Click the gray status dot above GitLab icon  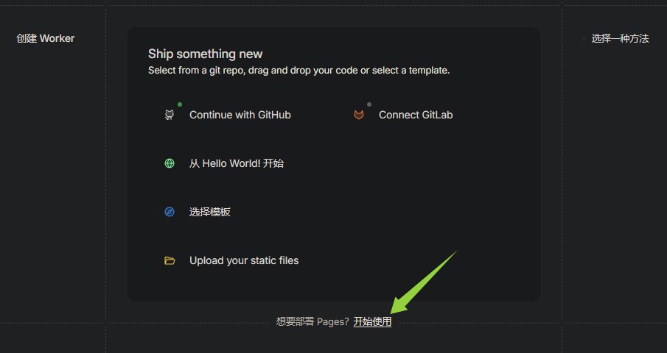point(369,104)
